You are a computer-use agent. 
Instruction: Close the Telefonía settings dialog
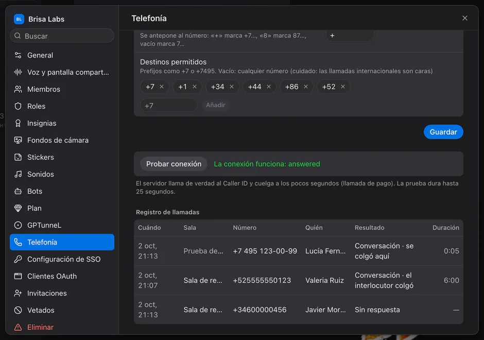click(x=464, y=18)
